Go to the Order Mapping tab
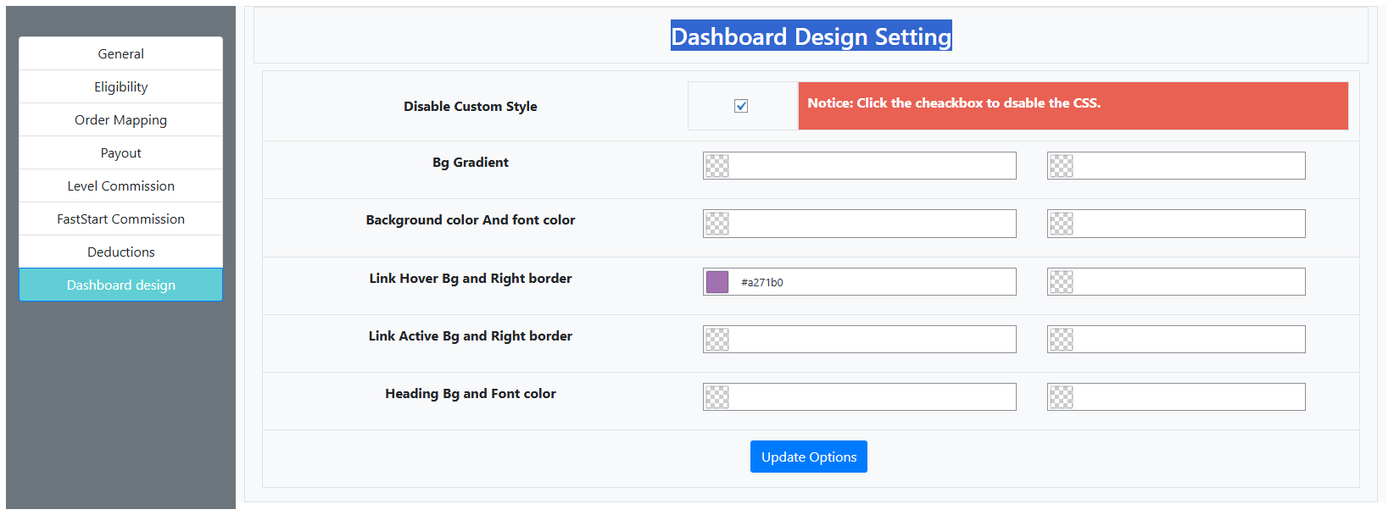Viewport: 1394px width, 515px height. (x=120, y=119)
